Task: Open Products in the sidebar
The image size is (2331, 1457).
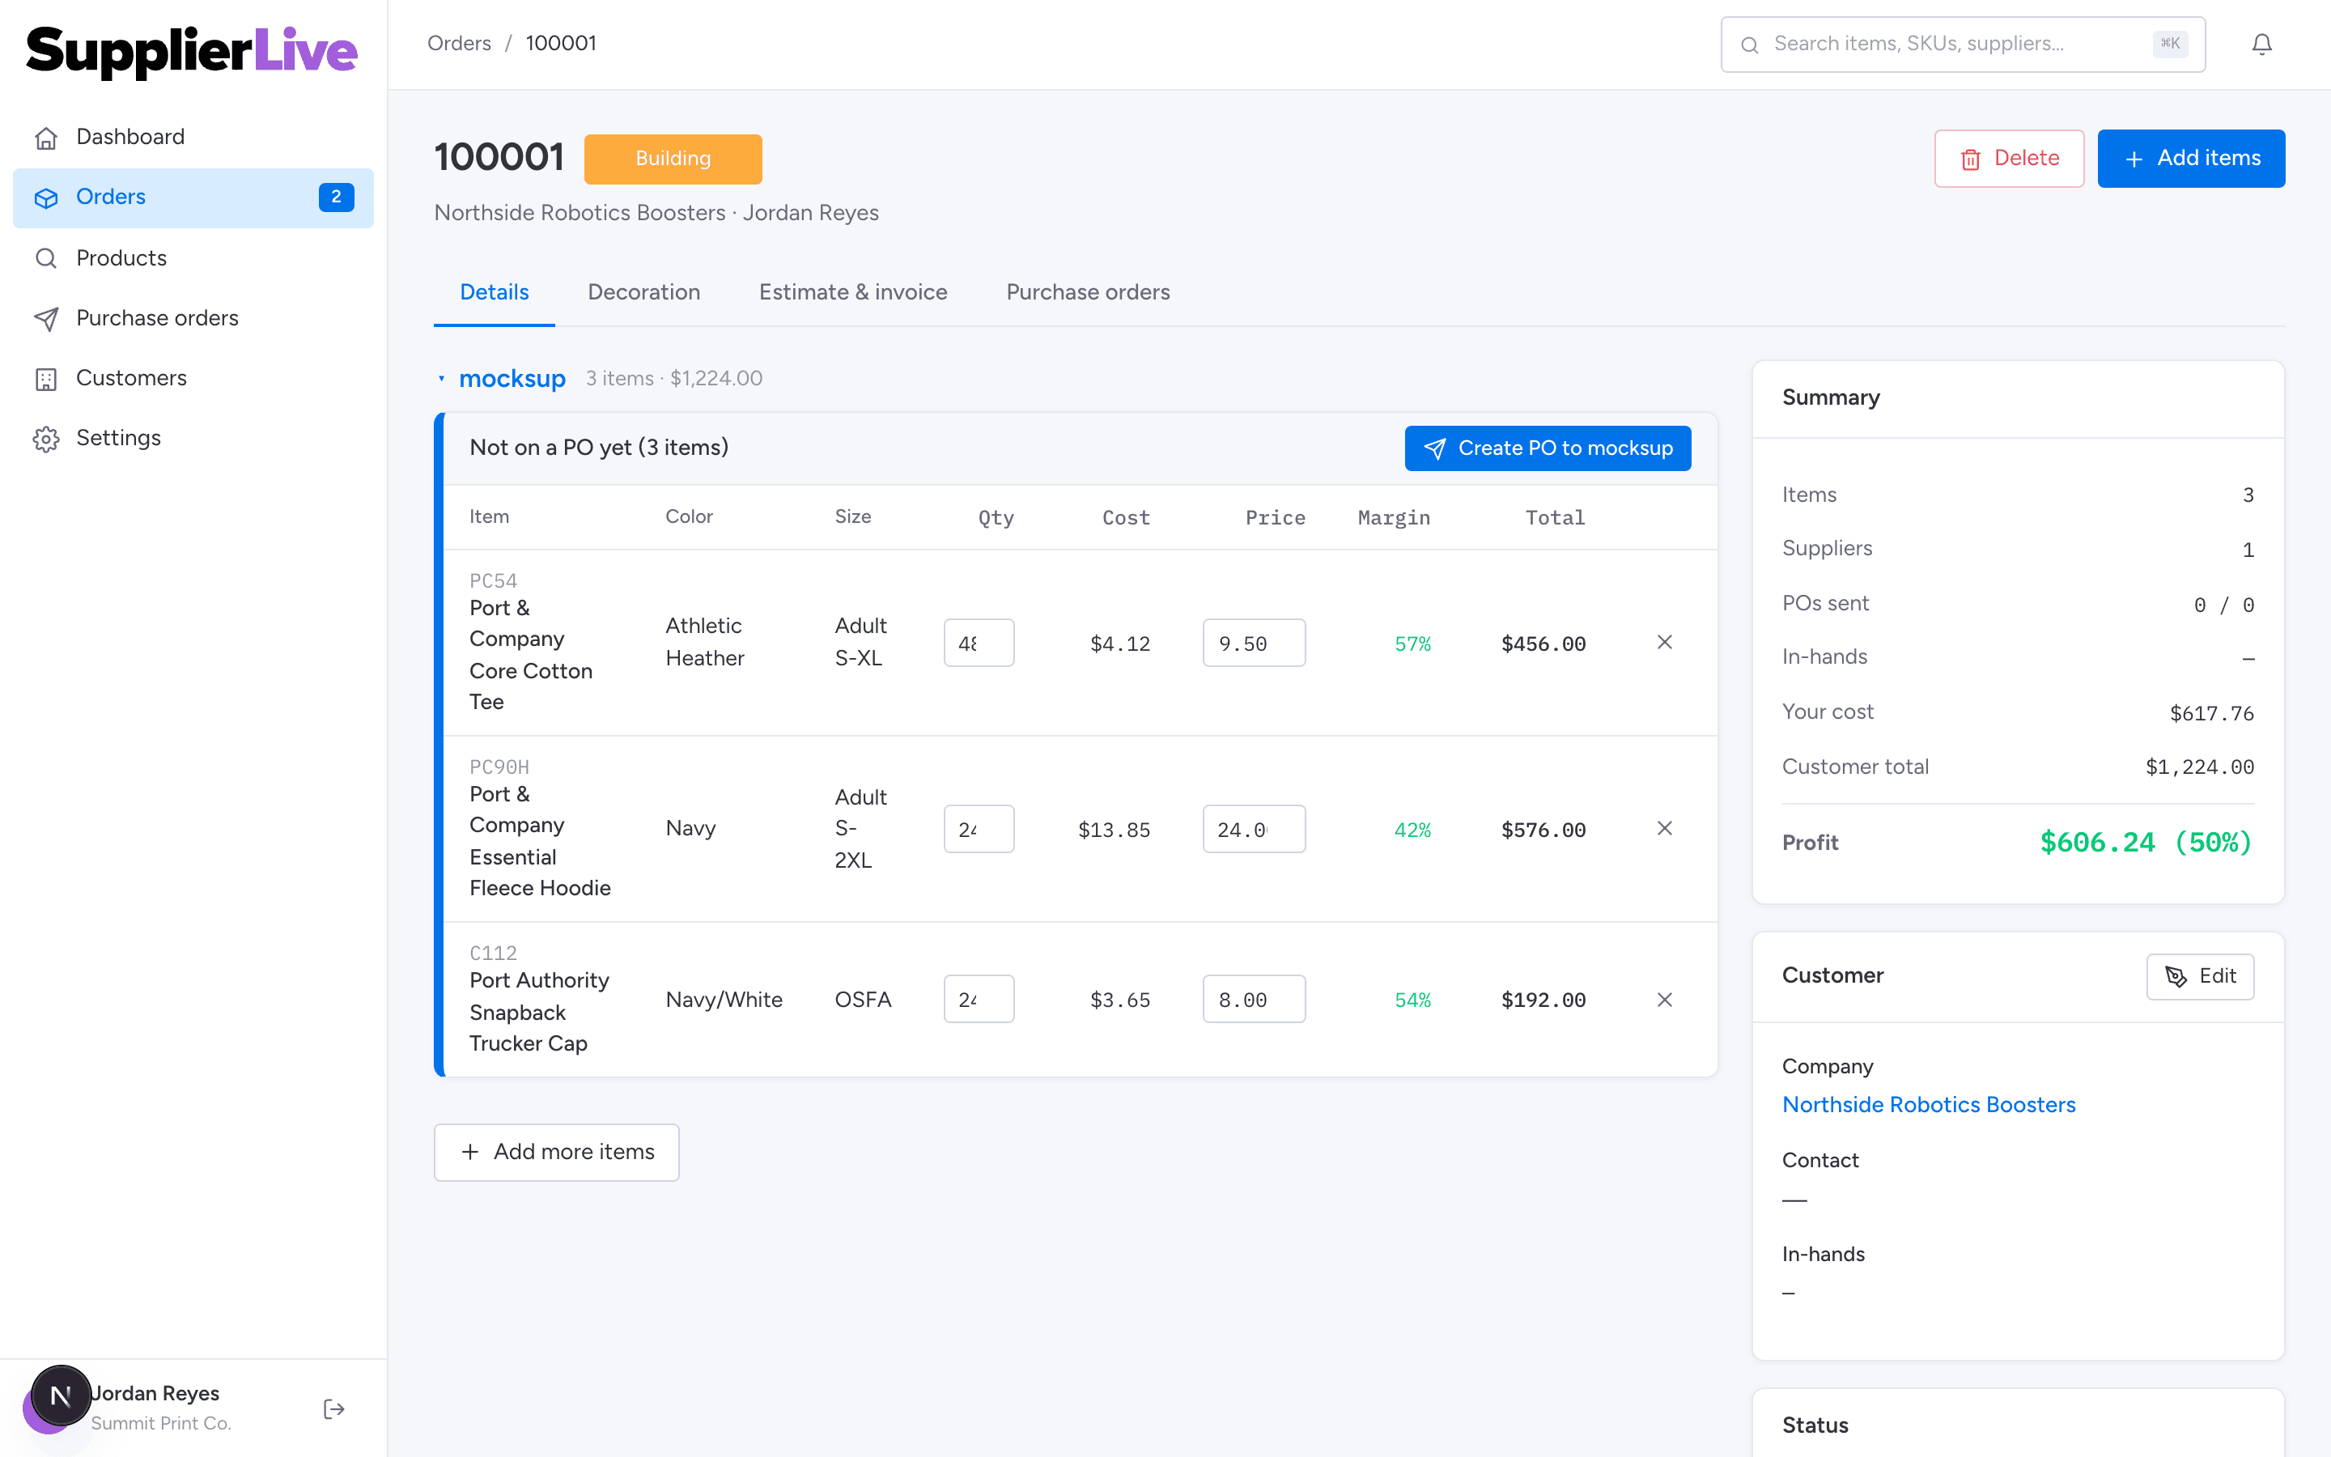Action: 193,258
